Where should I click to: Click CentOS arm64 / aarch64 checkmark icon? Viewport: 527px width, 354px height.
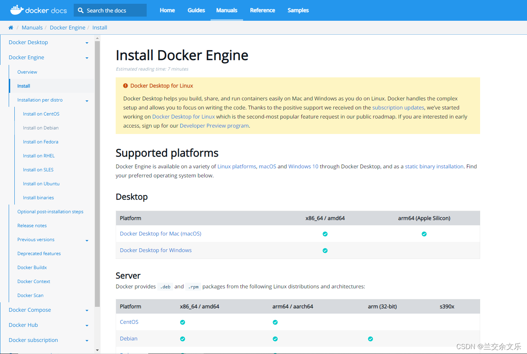coord(275,322)
